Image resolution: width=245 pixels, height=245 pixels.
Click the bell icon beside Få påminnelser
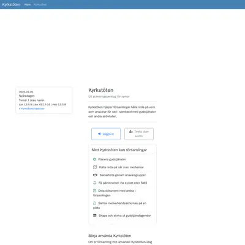coord(95,183)
